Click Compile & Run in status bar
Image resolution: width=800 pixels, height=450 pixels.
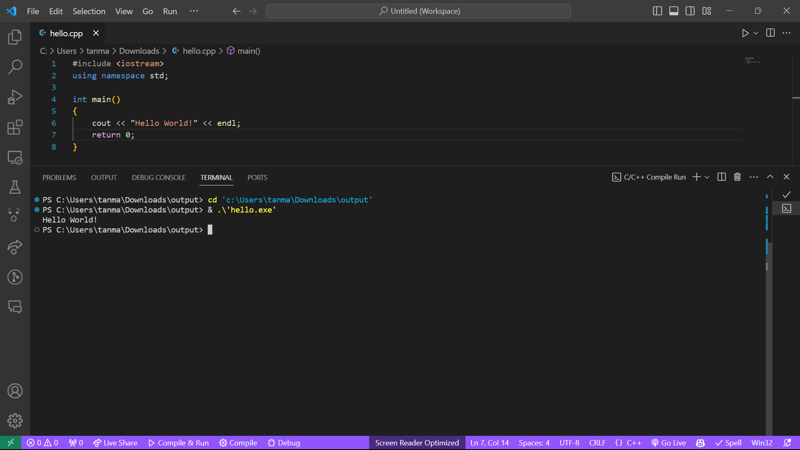(x=179, y=442)
